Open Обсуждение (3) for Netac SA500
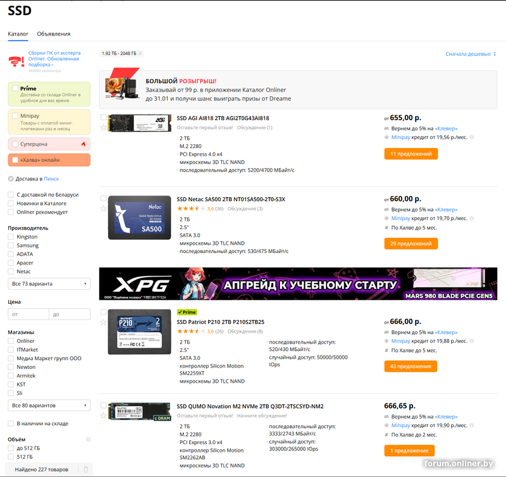Screen dimensions: 506x477 pyautogui.click(x=245, y=209)
